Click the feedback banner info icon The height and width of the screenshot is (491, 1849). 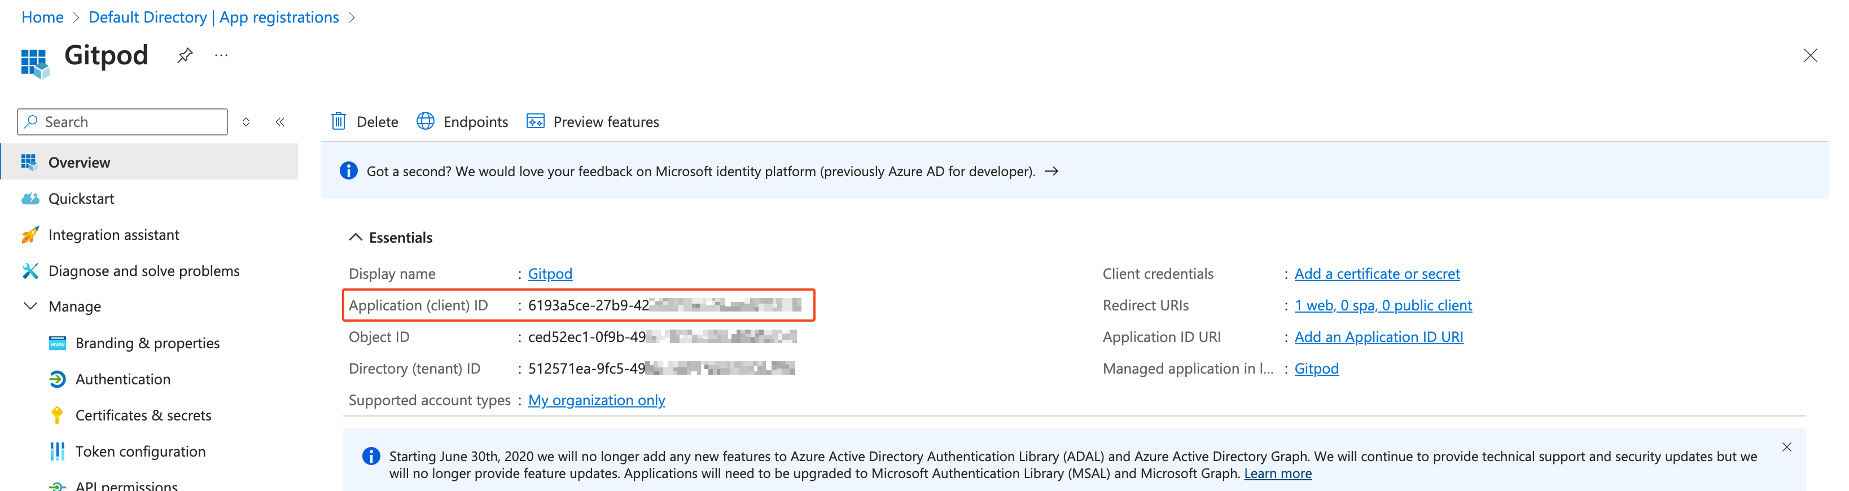tap(349, 171)
